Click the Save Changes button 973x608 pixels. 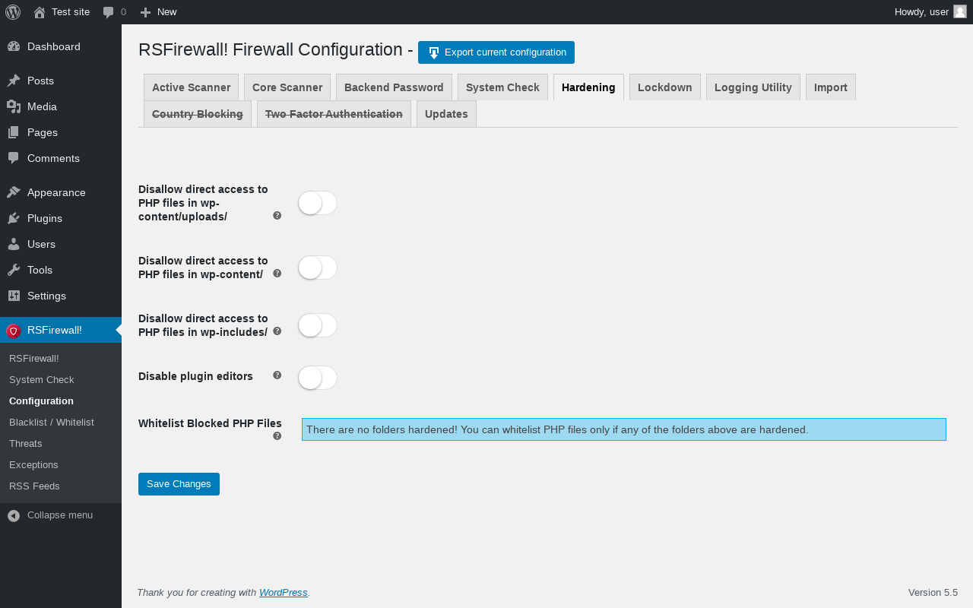tap(179, 484)
